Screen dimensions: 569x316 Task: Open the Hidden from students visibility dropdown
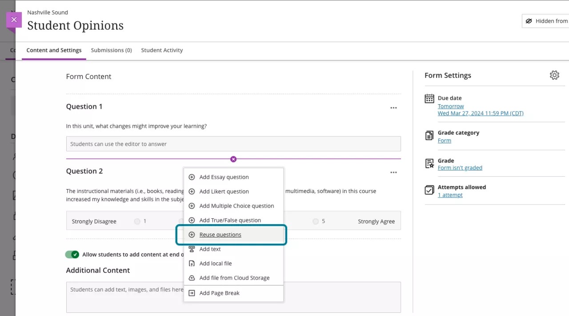tap(547, 20)
